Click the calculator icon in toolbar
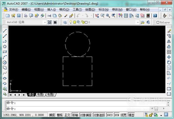174x119 pixels. [x=148, y=16]
